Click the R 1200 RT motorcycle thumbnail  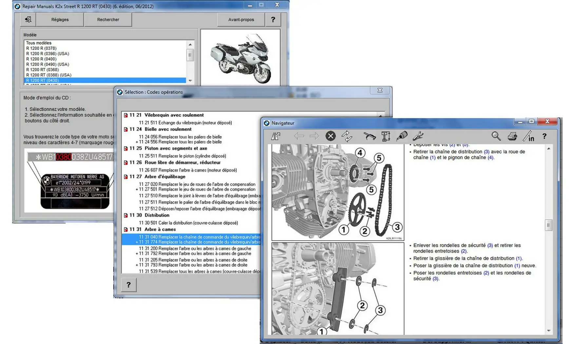pos(240,58)
